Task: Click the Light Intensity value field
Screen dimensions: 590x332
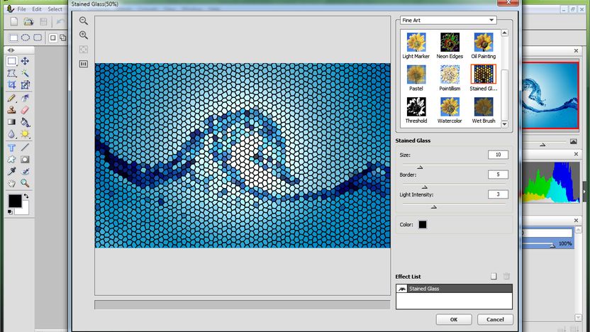Action: (498, 194)
